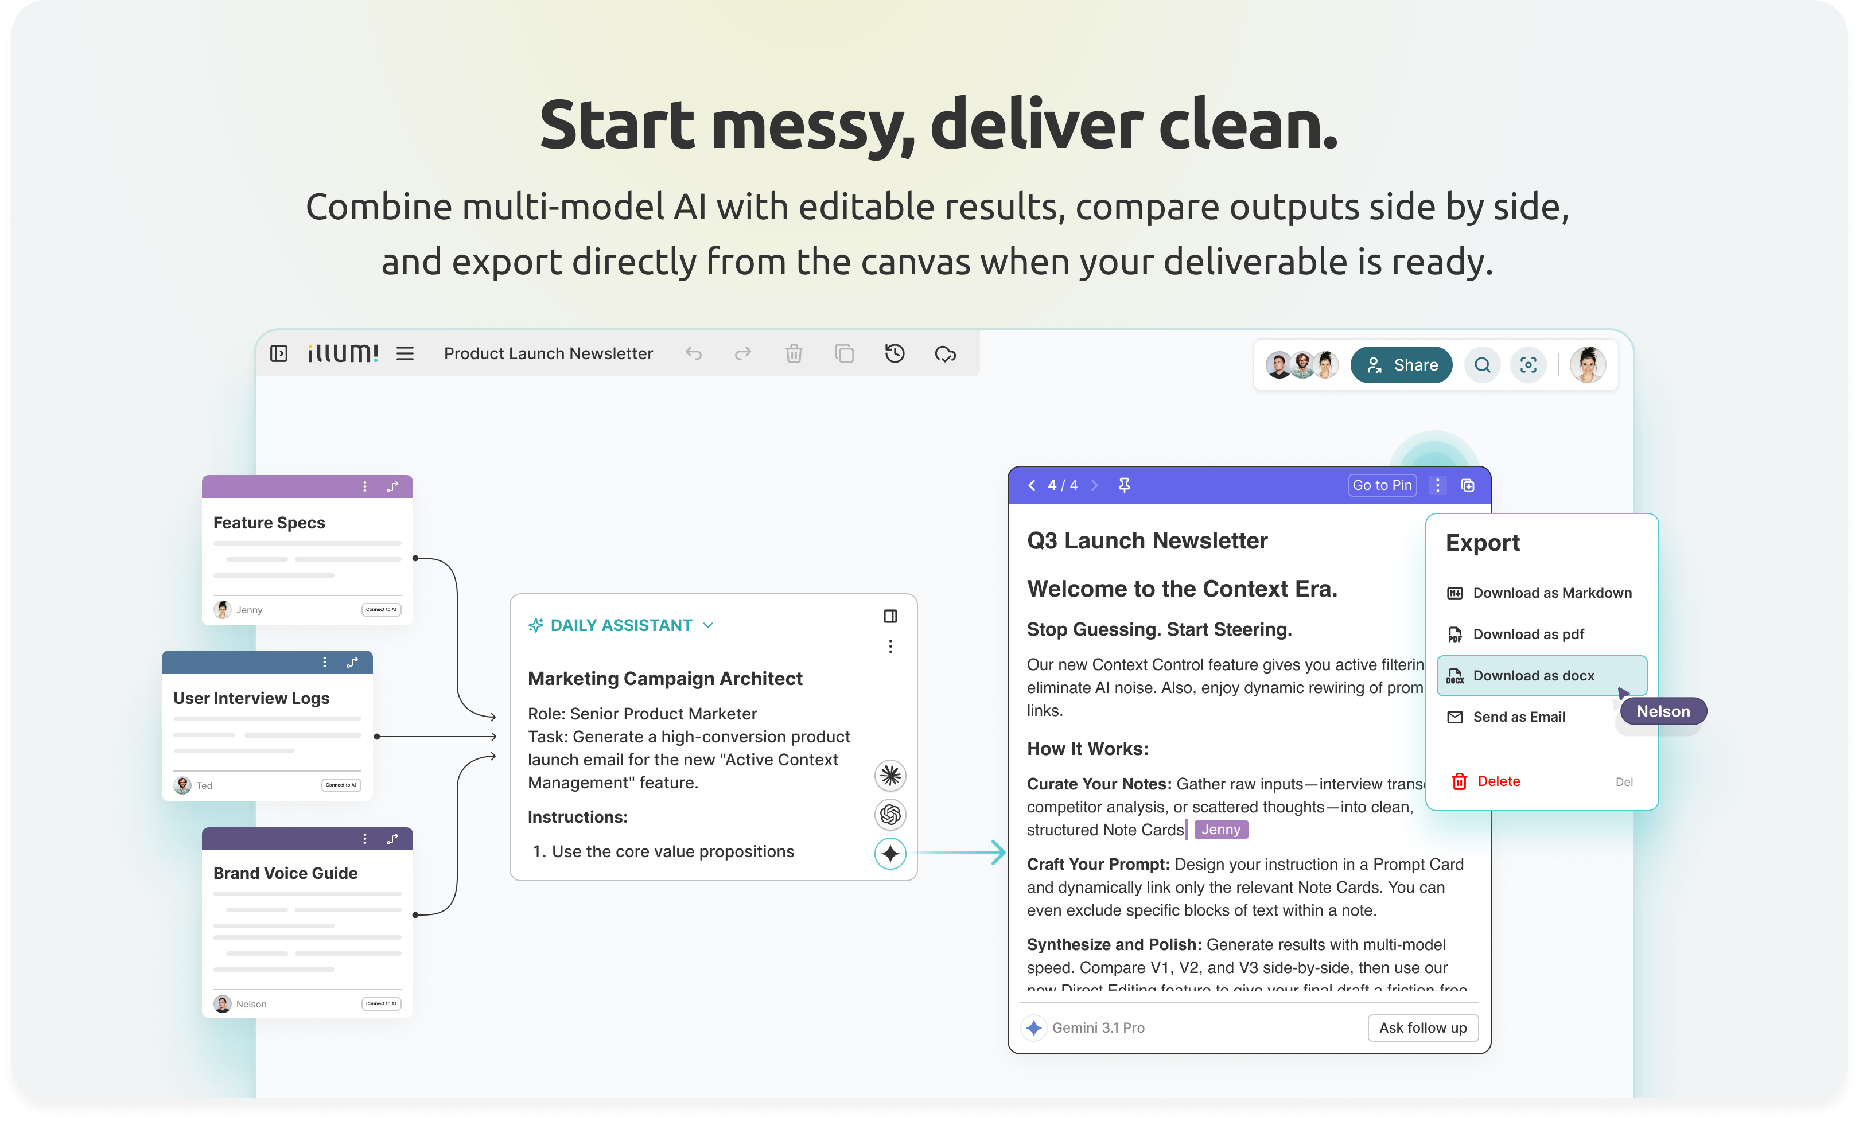Expand the Daily Assistant dropdown
The image size is (1859, 1121).
click(707, 625)
